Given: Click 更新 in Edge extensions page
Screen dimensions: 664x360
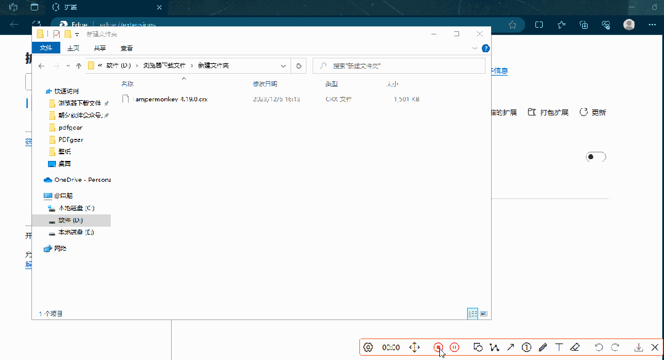Looking at the screenshot, I should click(593, 112).
